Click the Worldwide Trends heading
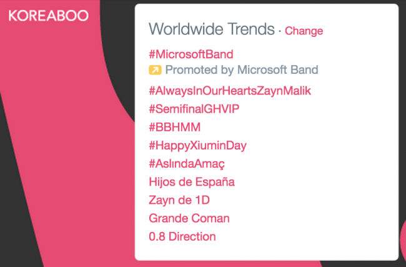The width and height of the screenshot is (406, 267). tap(212, 29)
